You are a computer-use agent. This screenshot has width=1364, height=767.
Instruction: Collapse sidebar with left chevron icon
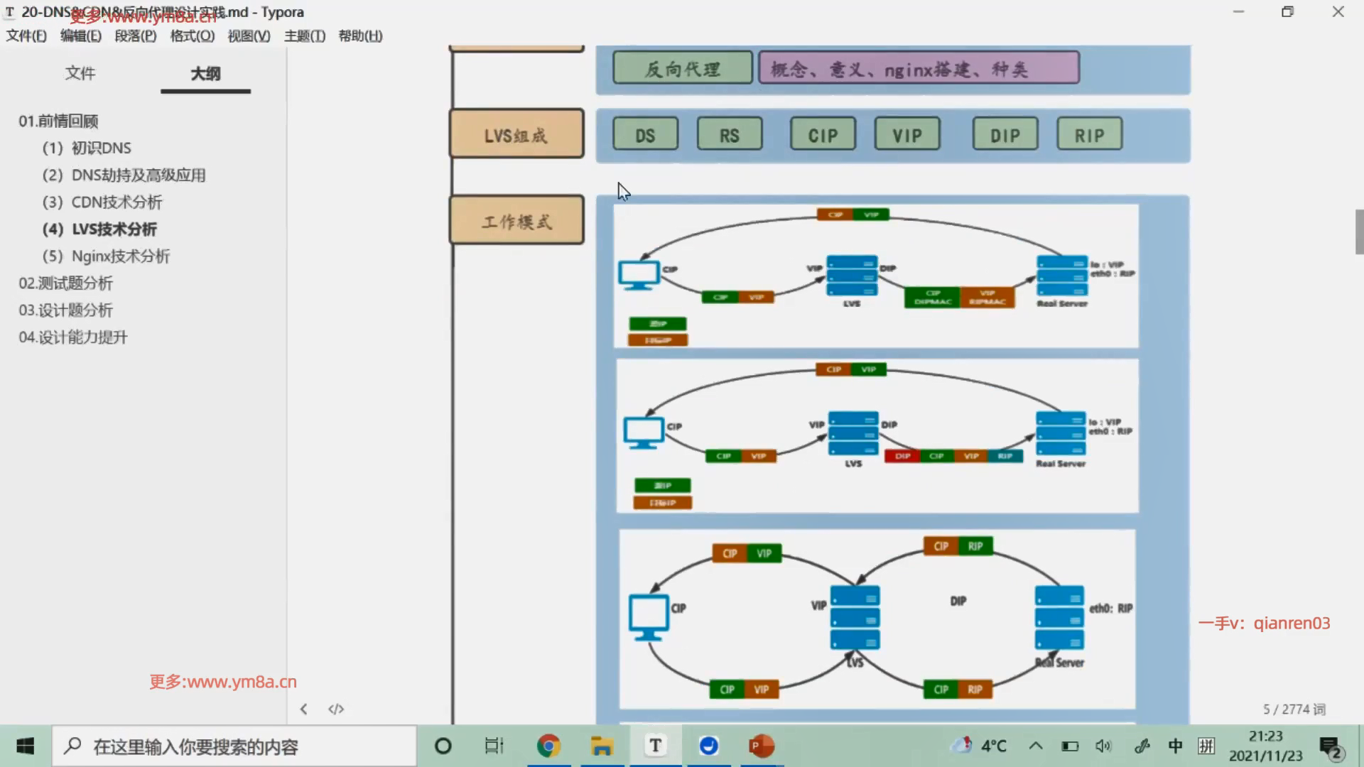tap(303, 709)
